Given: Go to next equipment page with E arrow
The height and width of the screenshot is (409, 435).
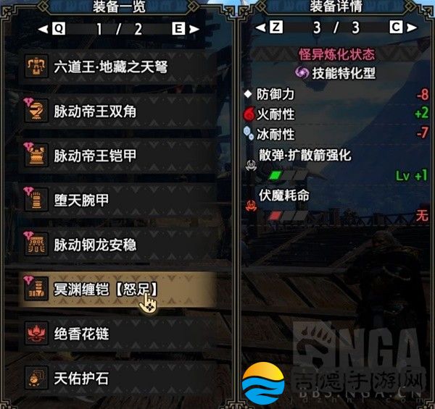Looking at the screenshot, I should (x=186, y=28).
